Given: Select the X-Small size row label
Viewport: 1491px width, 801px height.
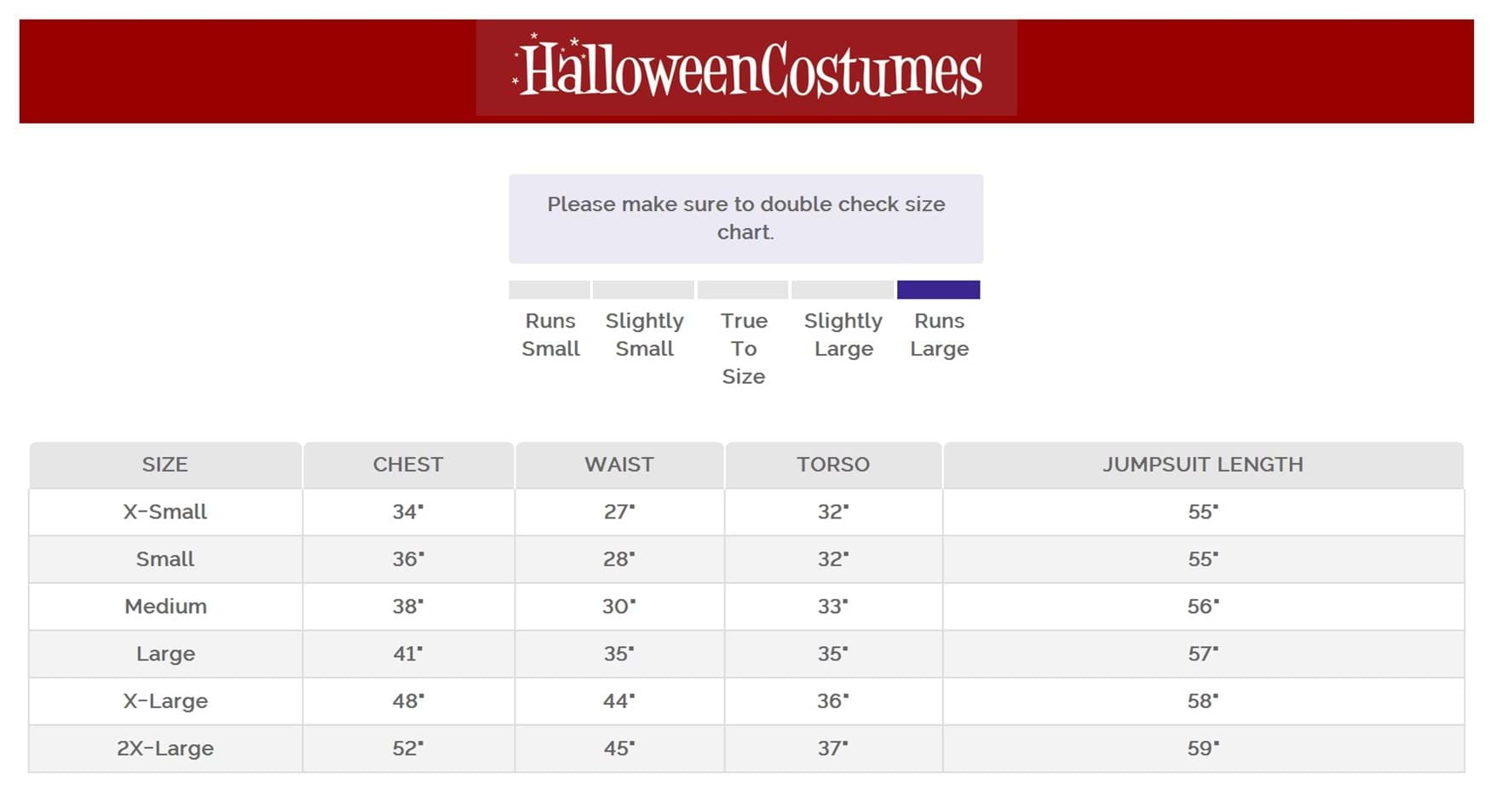Looking at the screenshot, I should [x=165, y=512].
